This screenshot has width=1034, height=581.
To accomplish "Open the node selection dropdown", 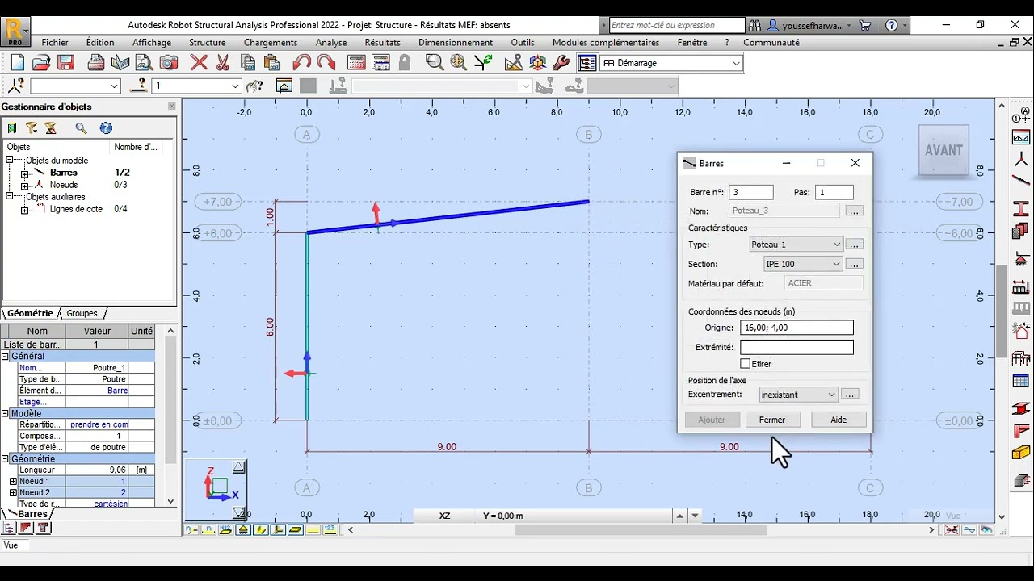I will point(115,86).
